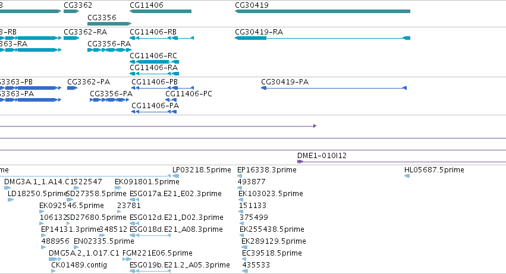Click the CG3362 gene arrow
The width and height of the screenshot is (506, 274).
pos(71,11)
